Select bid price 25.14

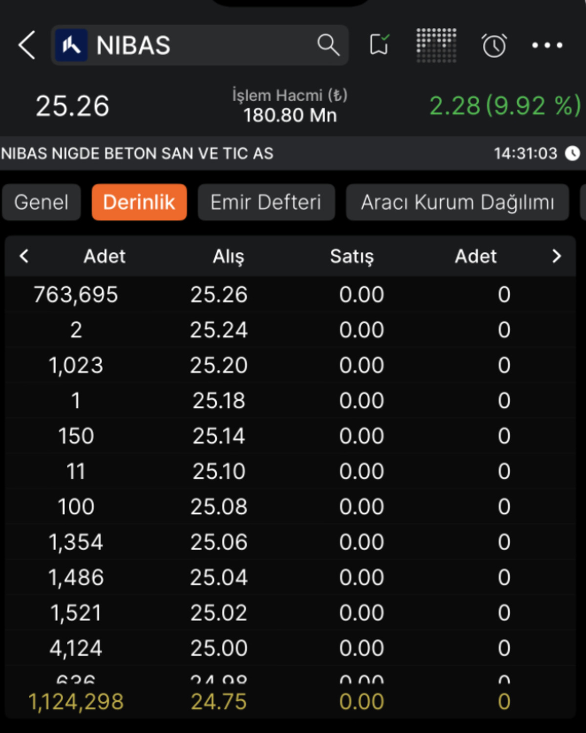[219, 436]
